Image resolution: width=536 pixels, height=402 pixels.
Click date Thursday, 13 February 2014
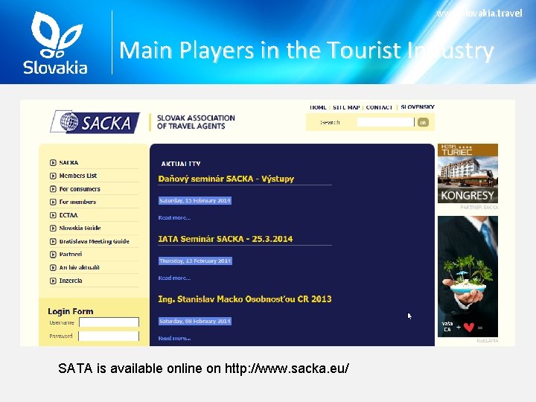pyautogui.click(x=195, y=261)
